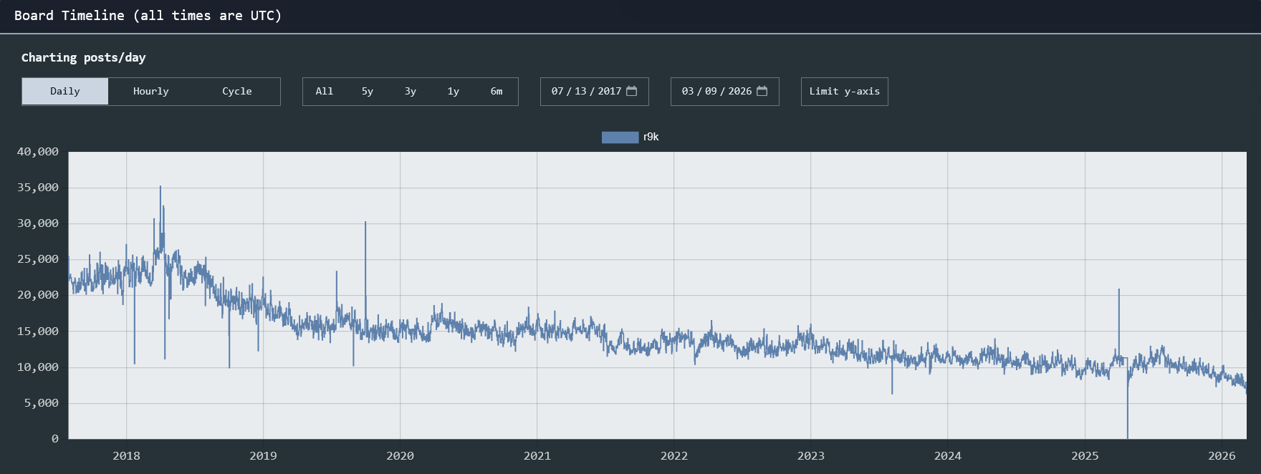Switch to Cycle chart mode
The width and height of the screenshot is (1261, 474).
(237, 92)
